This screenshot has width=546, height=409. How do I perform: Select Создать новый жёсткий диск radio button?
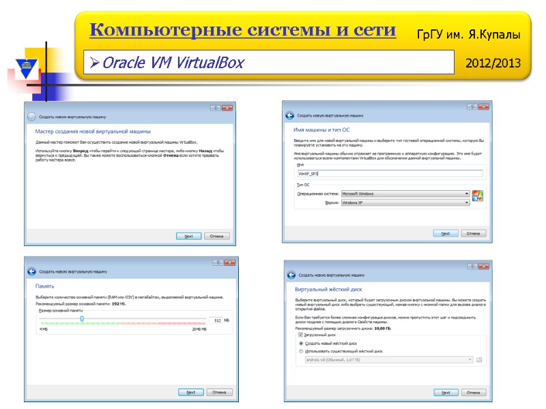[301, 344]
